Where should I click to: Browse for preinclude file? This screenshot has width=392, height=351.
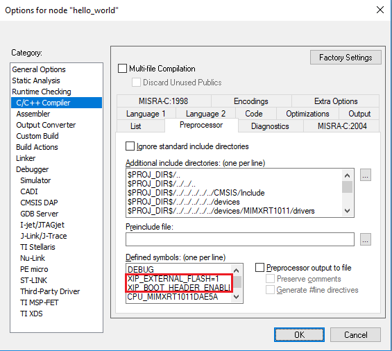(365, 239)
